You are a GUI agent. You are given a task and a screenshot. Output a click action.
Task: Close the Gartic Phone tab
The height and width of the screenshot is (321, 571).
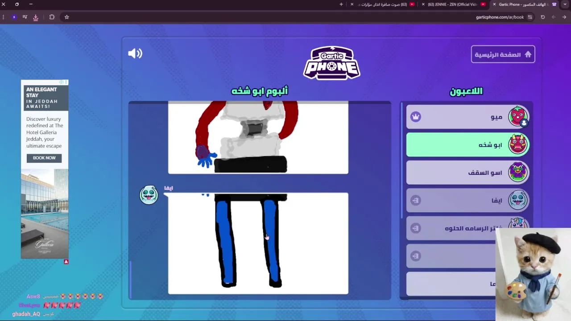[x=494, y=4]
